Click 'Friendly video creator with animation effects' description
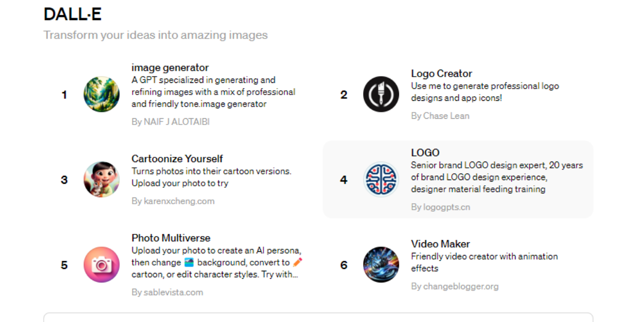This screenshot has height=322, width=638. click(x=484, y=262)
